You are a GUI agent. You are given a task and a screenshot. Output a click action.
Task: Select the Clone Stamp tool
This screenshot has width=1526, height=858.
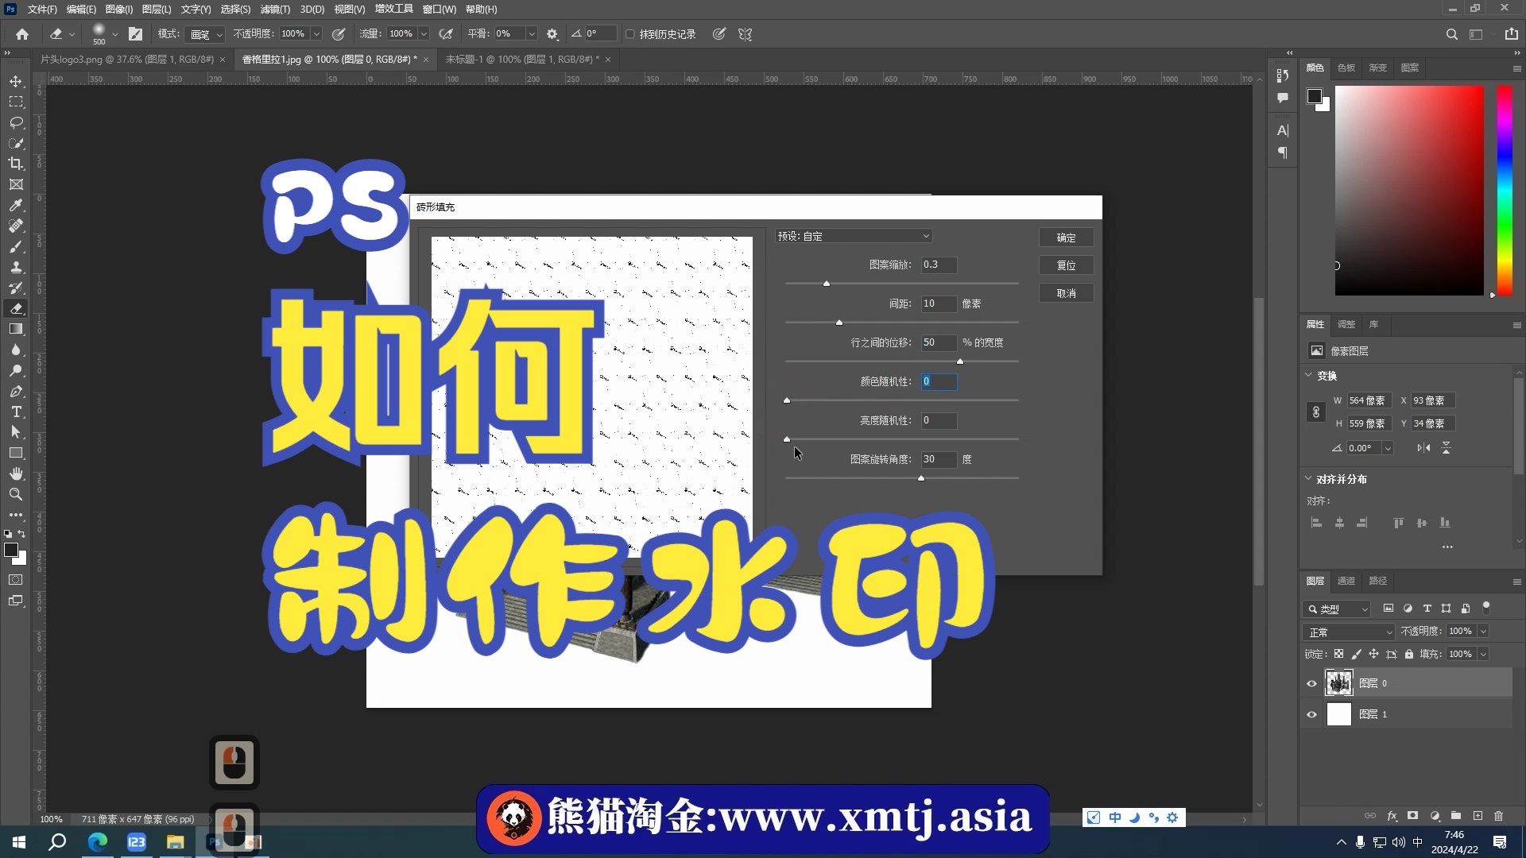coord(16,267)
